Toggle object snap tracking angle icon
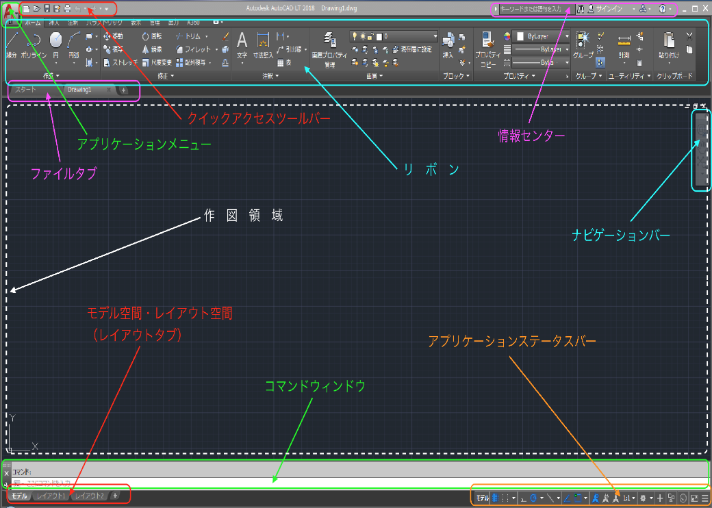Screen dimensions: 712x508 coord(567,498)
